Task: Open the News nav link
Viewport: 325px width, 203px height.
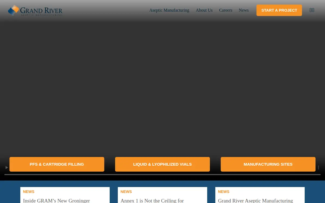Action: tap(244, 10)
